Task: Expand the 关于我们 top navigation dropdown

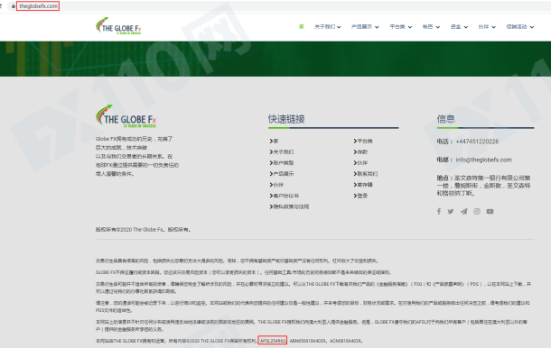Action: tap(328, 27)
